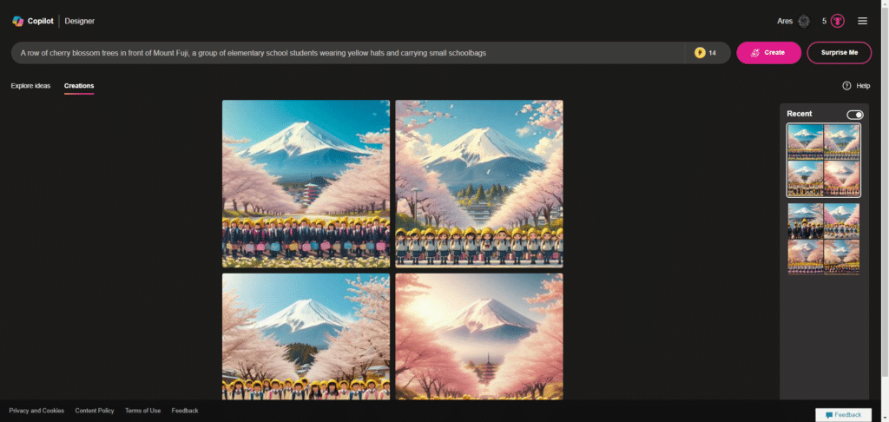Select the Creations tab

(79, 86)
